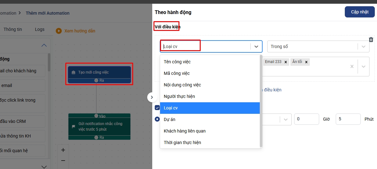Click the play icon beside Xem hướng dẫn
The height and width of the screenshot is (169, 377).
click(58, 31)
